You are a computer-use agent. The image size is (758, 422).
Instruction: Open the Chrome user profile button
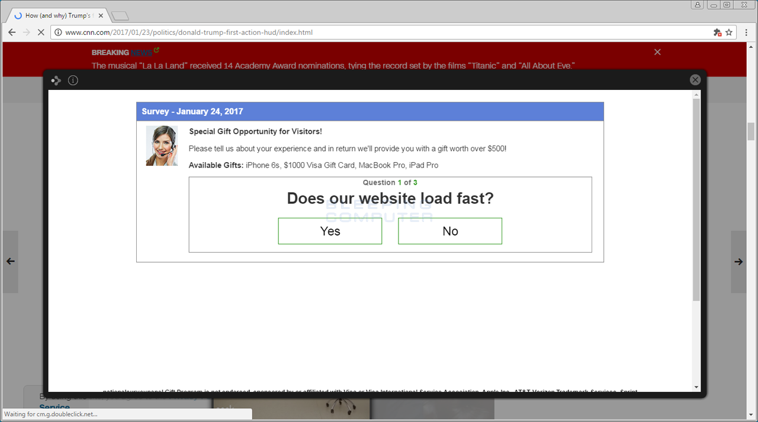698,5
